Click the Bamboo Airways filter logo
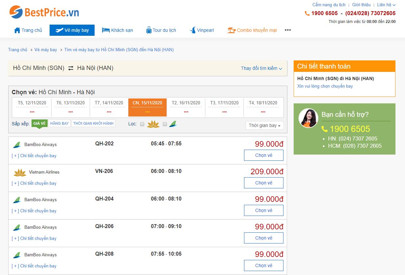This screenshot has width=405, height=275. tap(173, 124)
